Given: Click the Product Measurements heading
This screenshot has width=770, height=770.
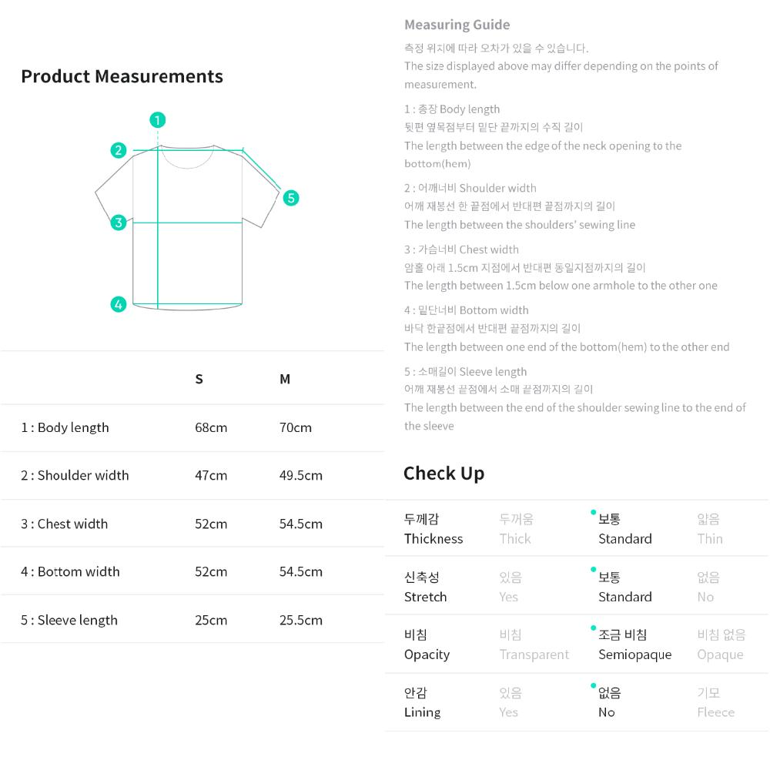Looking at the screenshot, I should 122,76.
